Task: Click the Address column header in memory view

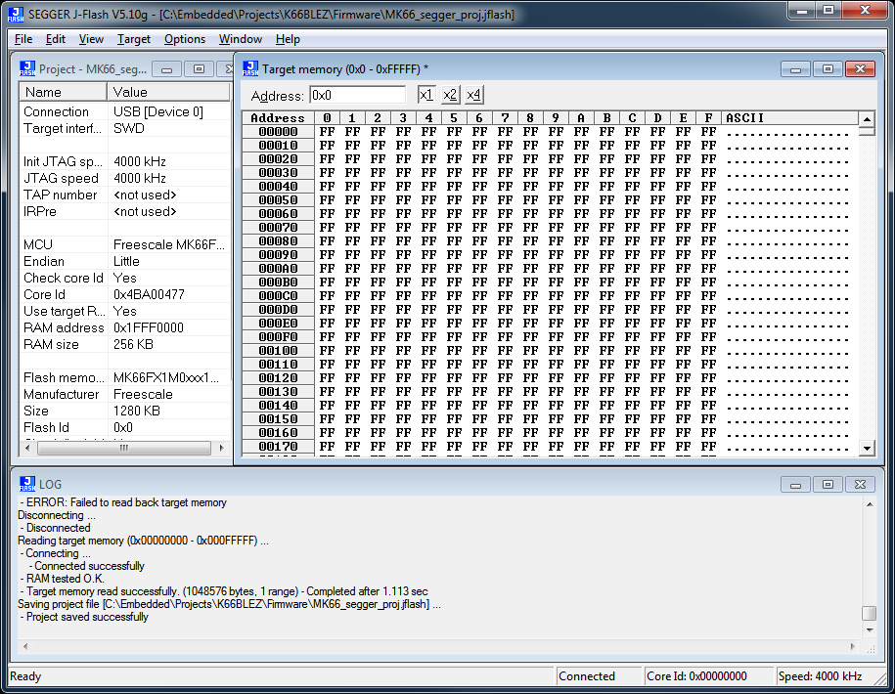Action: tap(278, 118)
